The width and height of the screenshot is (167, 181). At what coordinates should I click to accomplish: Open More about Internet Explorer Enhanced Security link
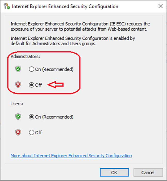(71, 156)
